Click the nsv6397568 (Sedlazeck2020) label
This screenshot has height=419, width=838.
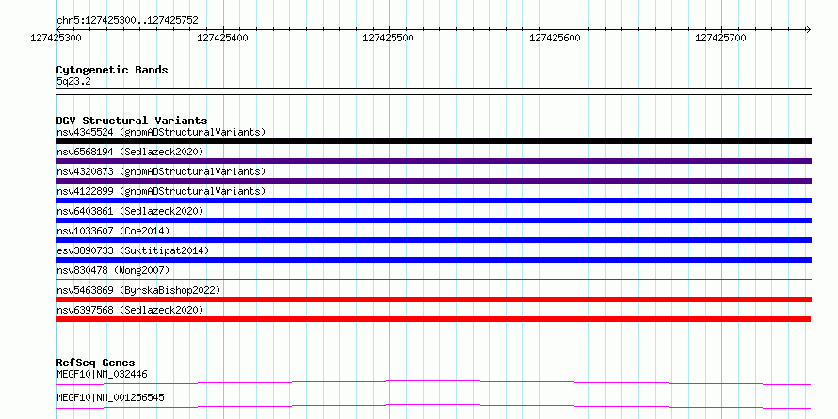pyautogui.click(x=130, y=310)
